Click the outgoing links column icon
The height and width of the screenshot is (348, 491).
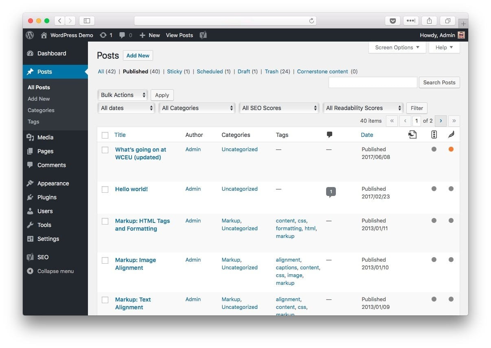point(412,134)
